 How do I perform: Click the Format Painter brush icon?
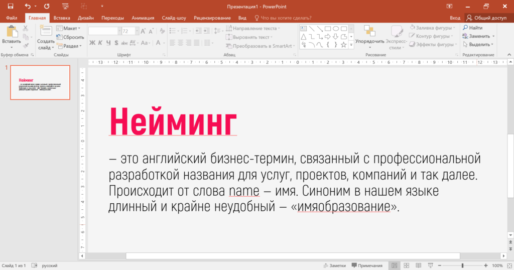tap(26, 46)
